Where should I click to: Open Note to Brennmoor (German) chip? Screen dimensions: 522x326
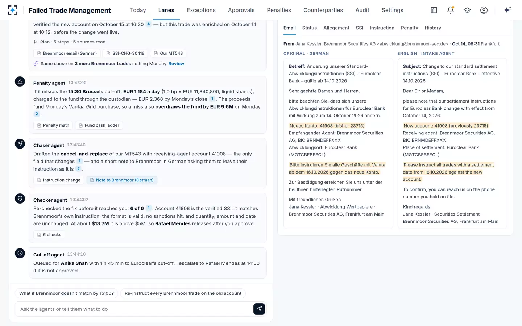[122, 180]
